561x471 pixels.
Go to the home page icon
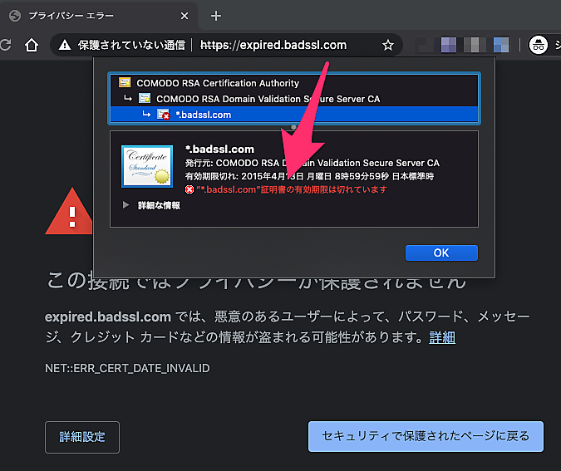pos(32,45)
